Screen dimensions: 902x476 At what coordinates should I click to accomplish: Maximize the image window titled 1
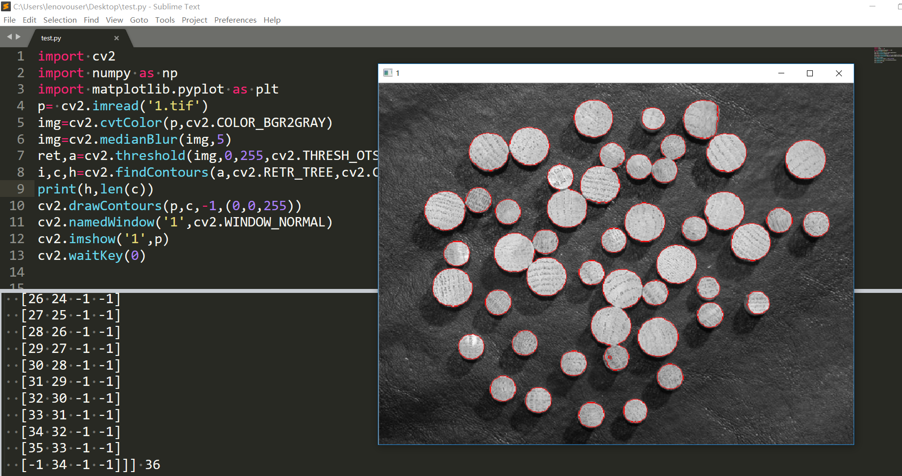coord(809,73)
